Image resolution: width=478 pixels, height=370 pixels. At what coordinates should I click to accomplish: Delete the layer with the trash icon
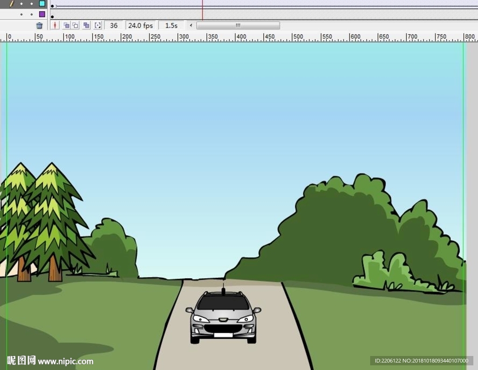point(40,26)
